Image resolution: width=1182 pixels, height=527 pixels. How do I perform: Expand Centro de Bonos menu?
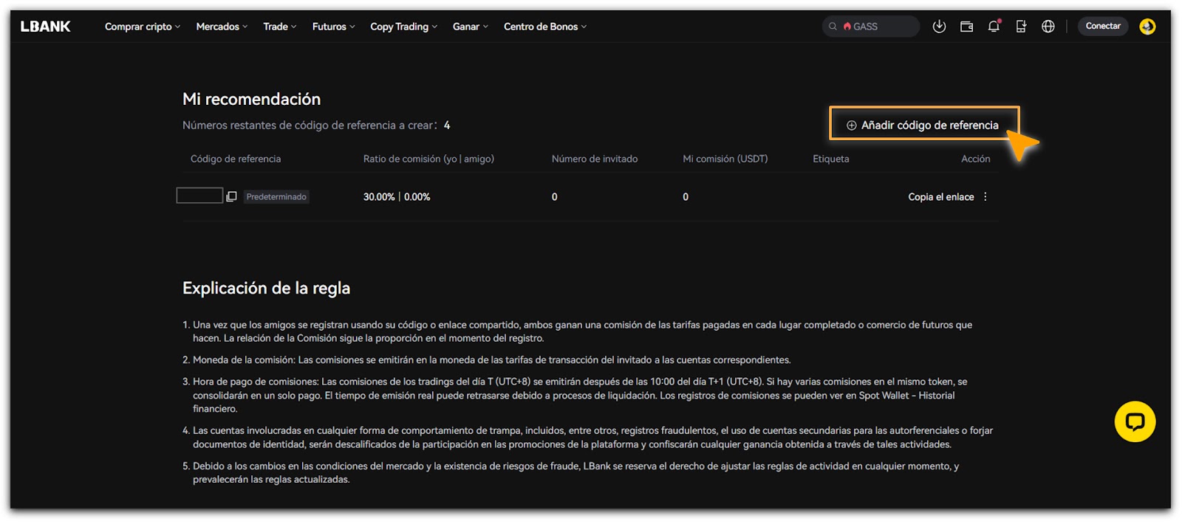545,27
